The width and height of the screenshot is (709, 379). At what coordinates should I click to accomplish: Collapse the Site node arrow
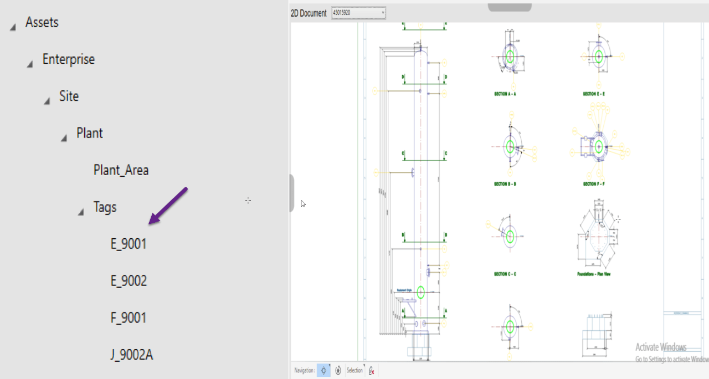(x=47, y=101)
